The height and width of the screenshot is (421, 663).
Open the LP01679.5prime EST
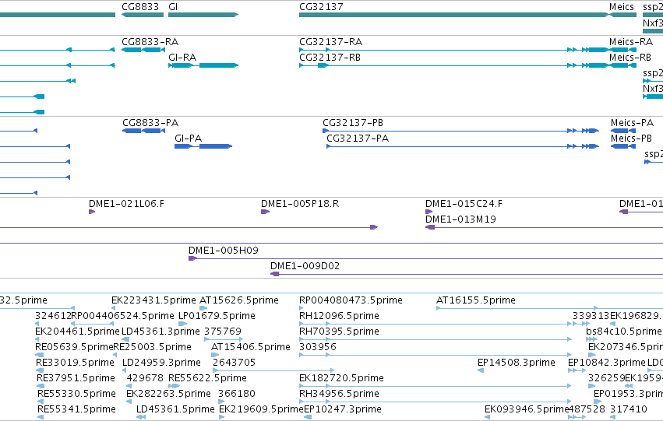[217, 316]
